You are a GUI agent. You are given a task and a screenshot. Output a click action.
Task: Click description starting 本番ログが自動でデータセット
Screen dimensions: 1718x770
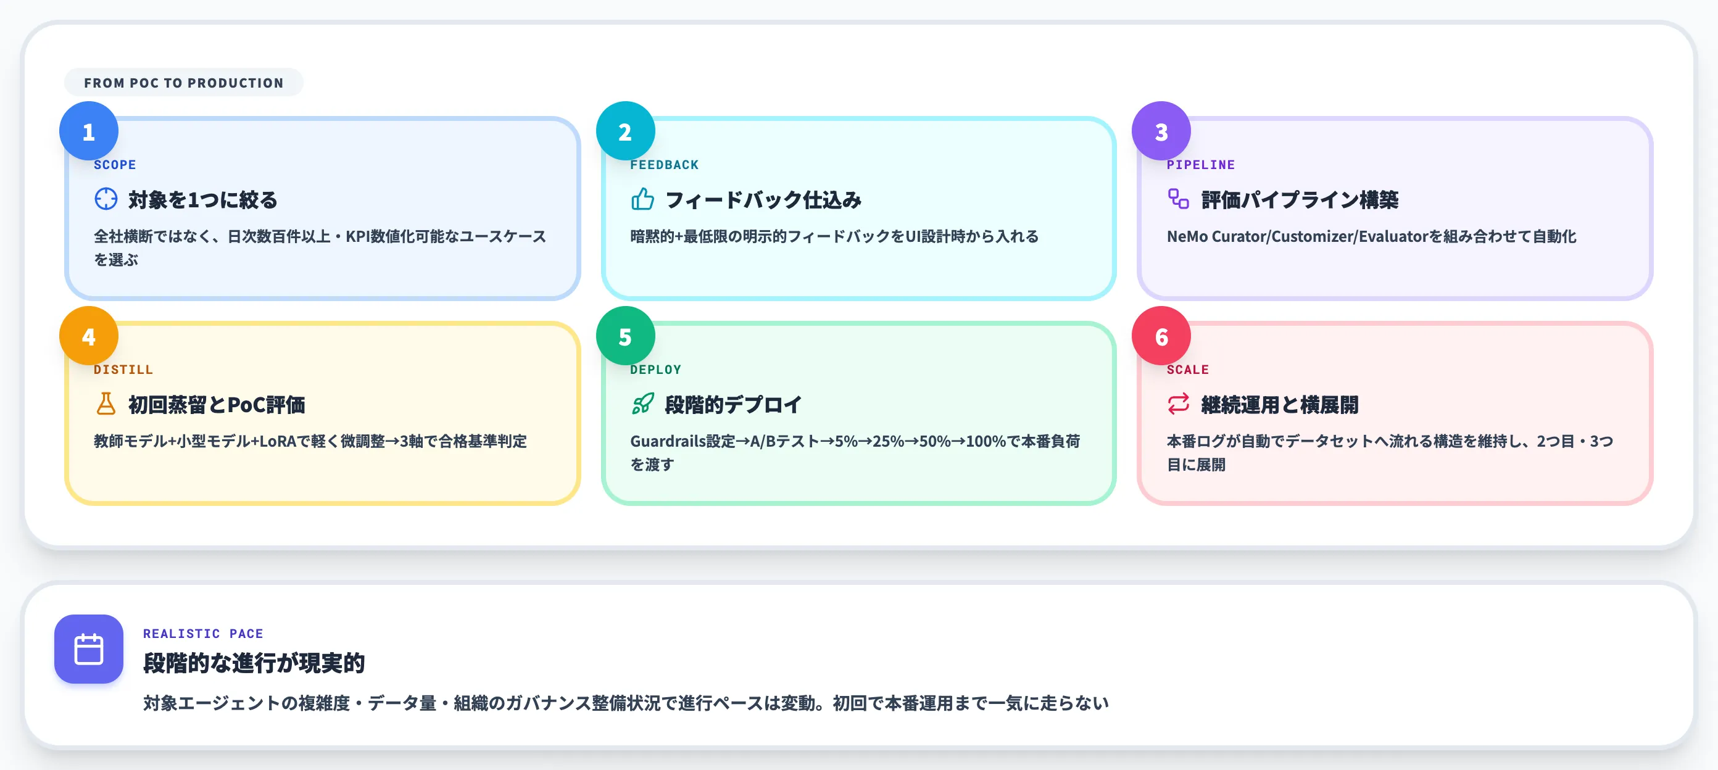pyautogui.click(x=1390, y=452)
